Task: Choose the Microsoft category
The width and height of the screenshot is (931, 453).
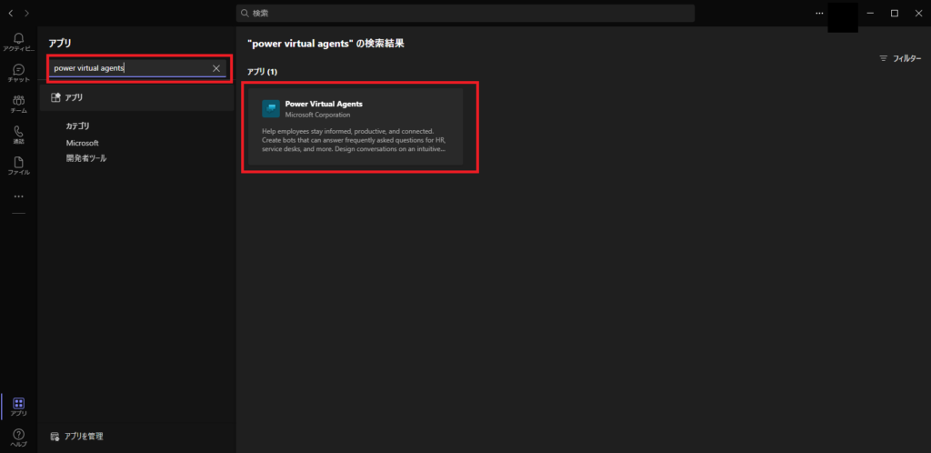Action: click(83, 143)
